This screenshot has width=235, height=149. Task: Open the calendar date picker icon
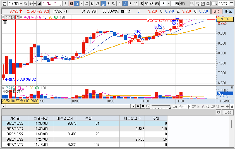coord(231,4)
